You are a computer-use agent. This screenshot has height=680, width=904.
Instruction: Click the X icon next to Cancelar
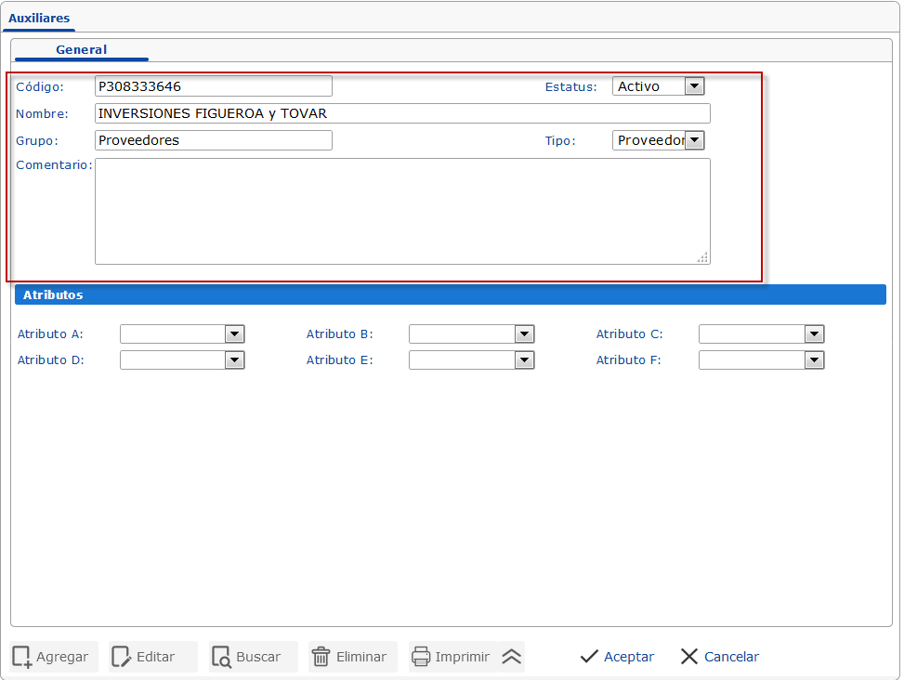[x=688, y=657]
